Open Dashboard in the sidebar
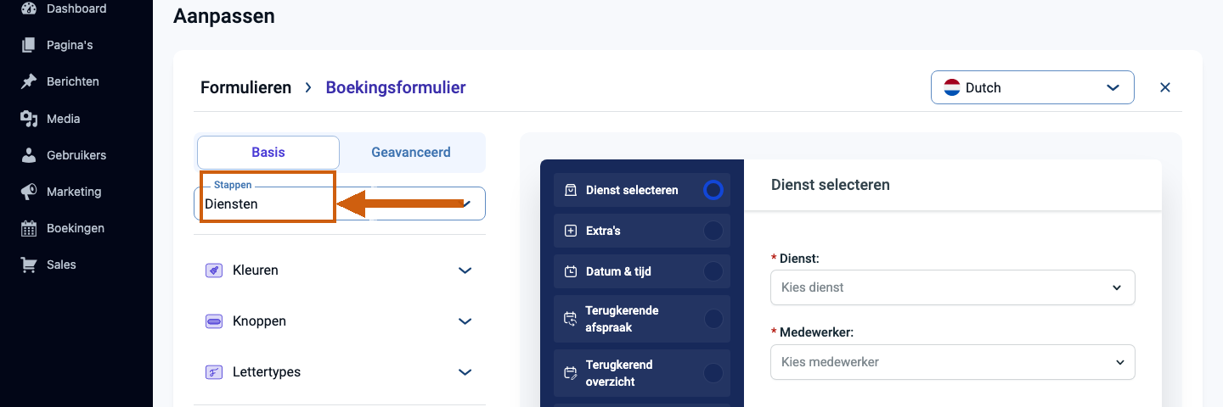 click(76, 8)
